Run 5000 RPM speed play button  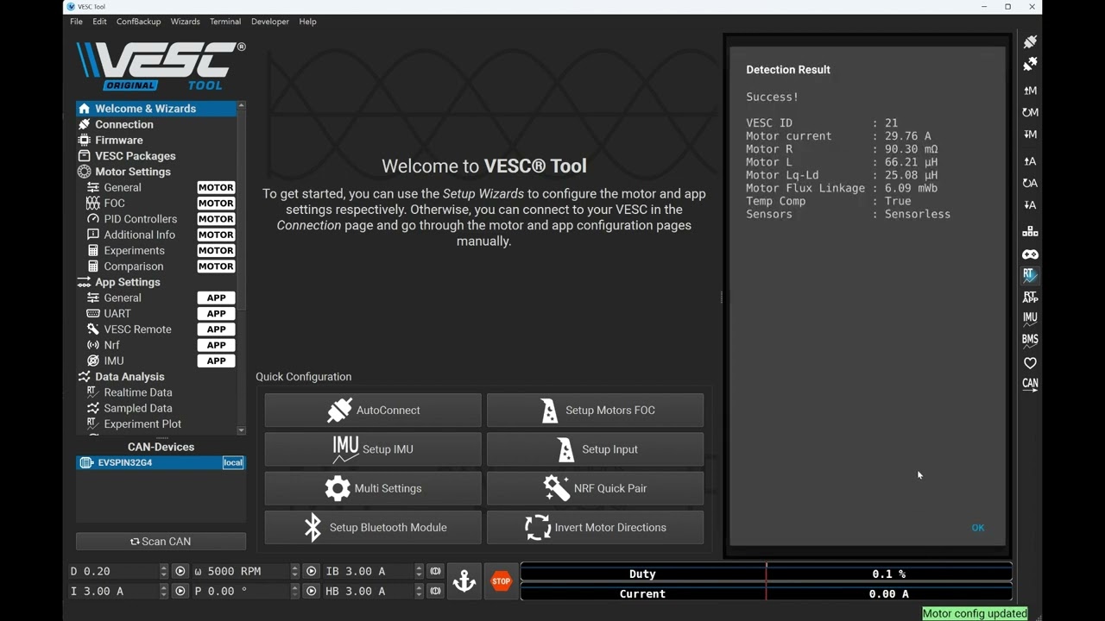(x=312, y=571)
